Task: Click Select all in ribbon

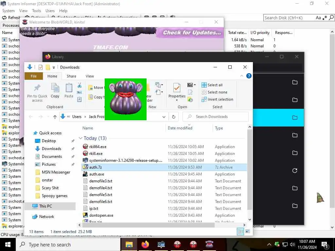Action: pyautogui.click(x=212, y=85)
